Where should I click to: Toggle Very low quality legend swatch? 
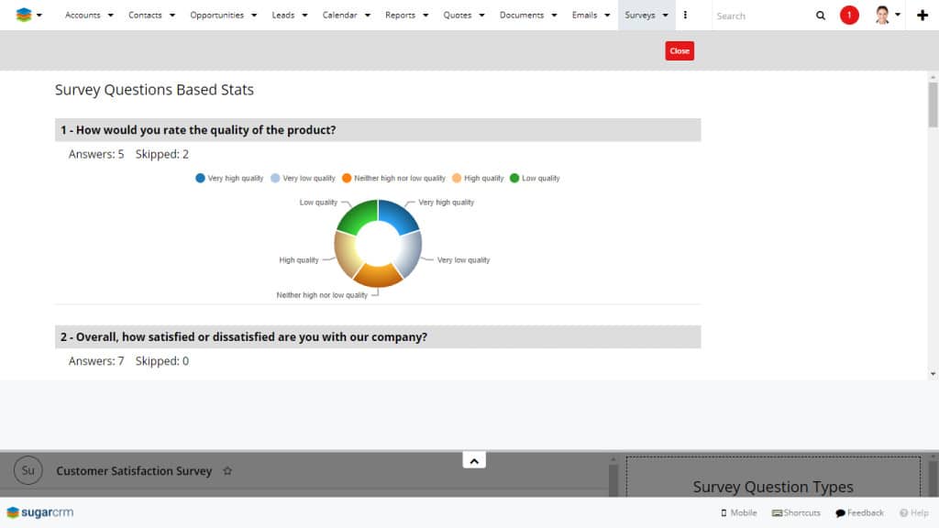click(275, 178)
